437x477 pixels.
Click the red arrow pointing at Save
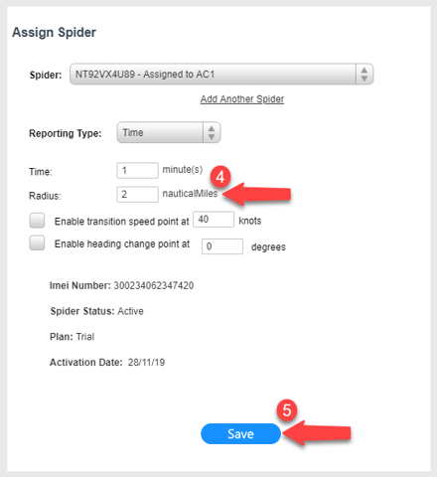317,433
